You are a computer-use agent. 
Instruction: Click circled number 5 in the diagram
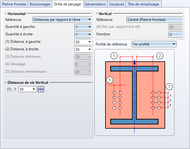[110, 80]
